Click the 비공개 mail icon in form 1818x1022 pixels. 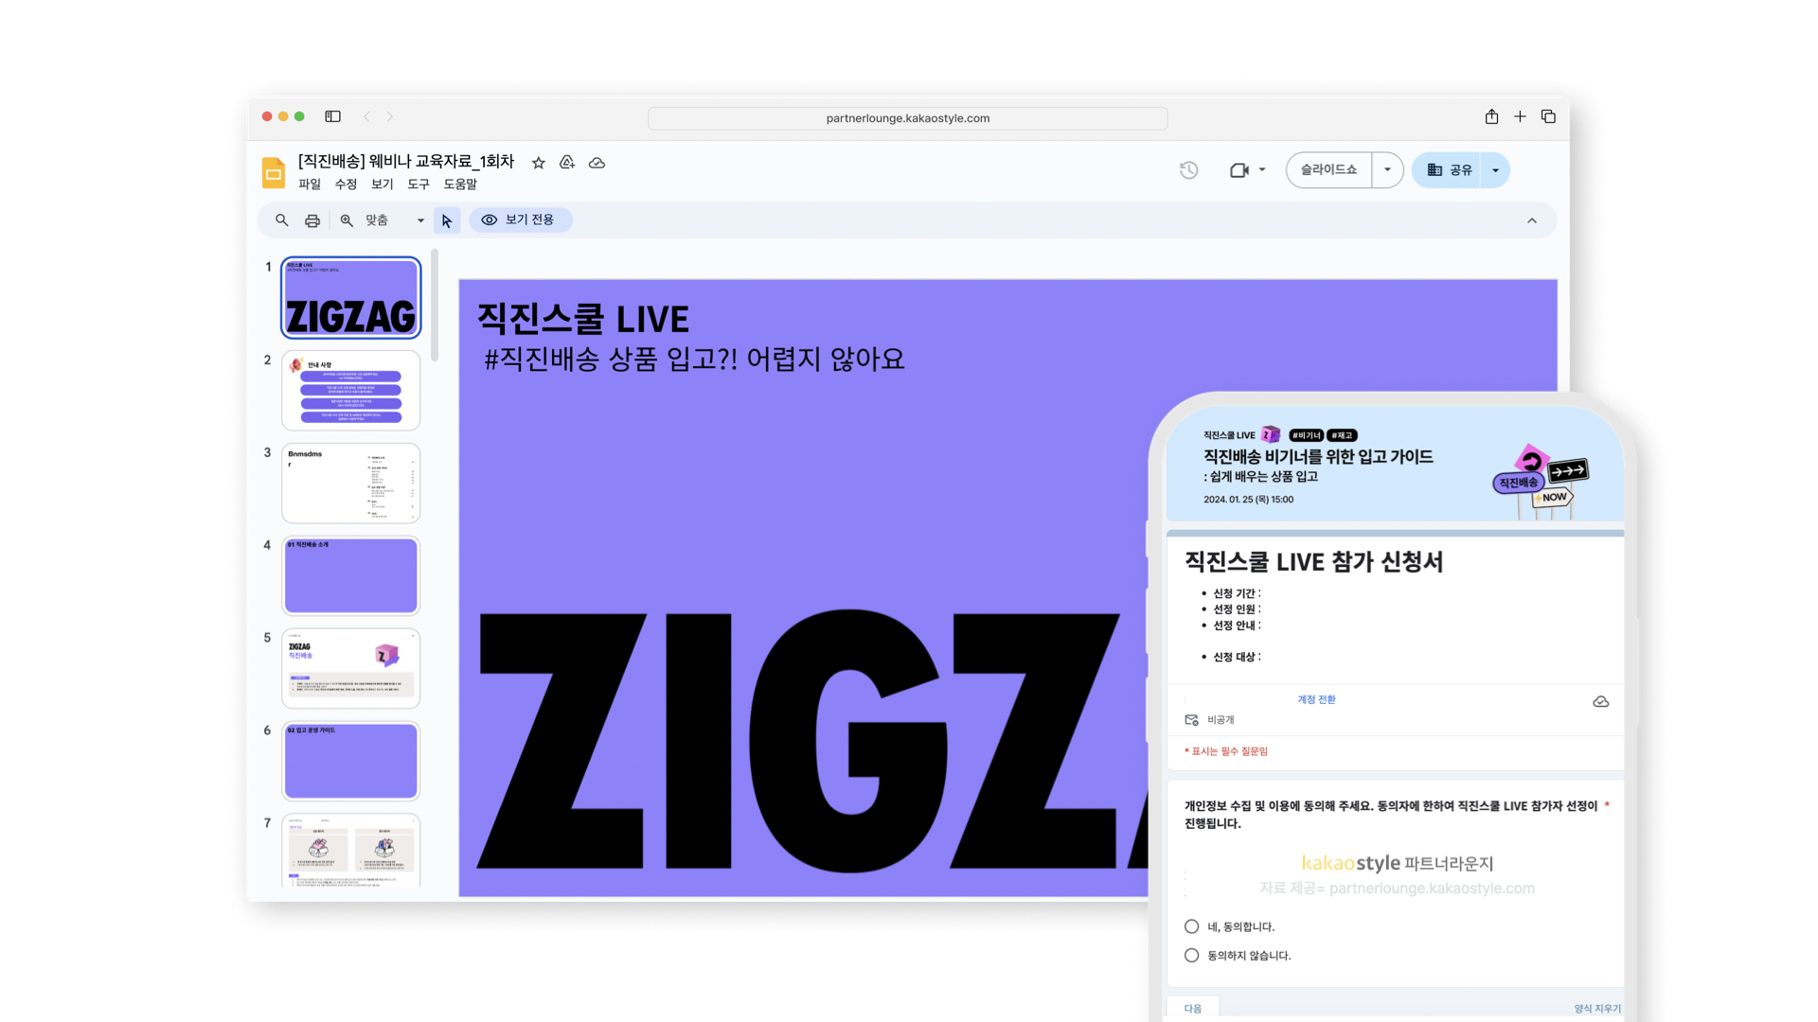pyautogui.click(x=1191, y=720)
